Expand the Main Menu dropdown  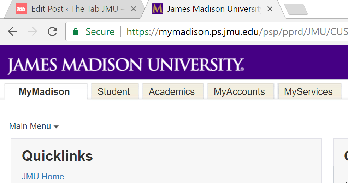click(x=34, y=126)
